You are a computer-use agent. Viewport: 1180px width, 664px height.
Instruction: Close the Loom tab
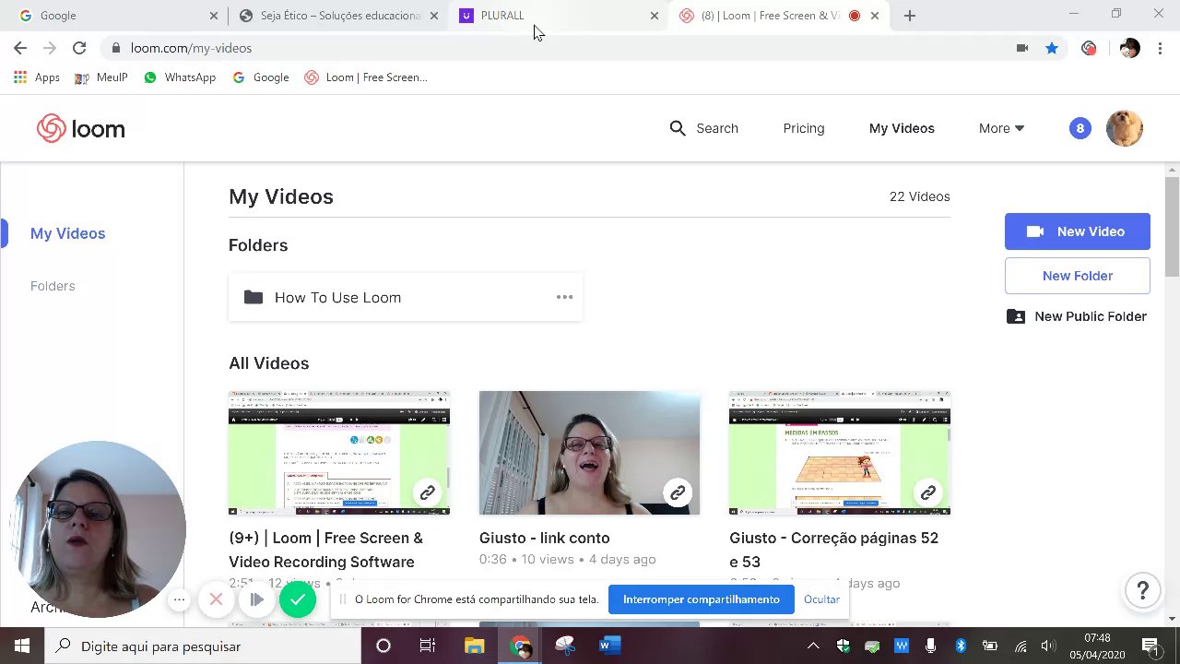tap(875, 16)
